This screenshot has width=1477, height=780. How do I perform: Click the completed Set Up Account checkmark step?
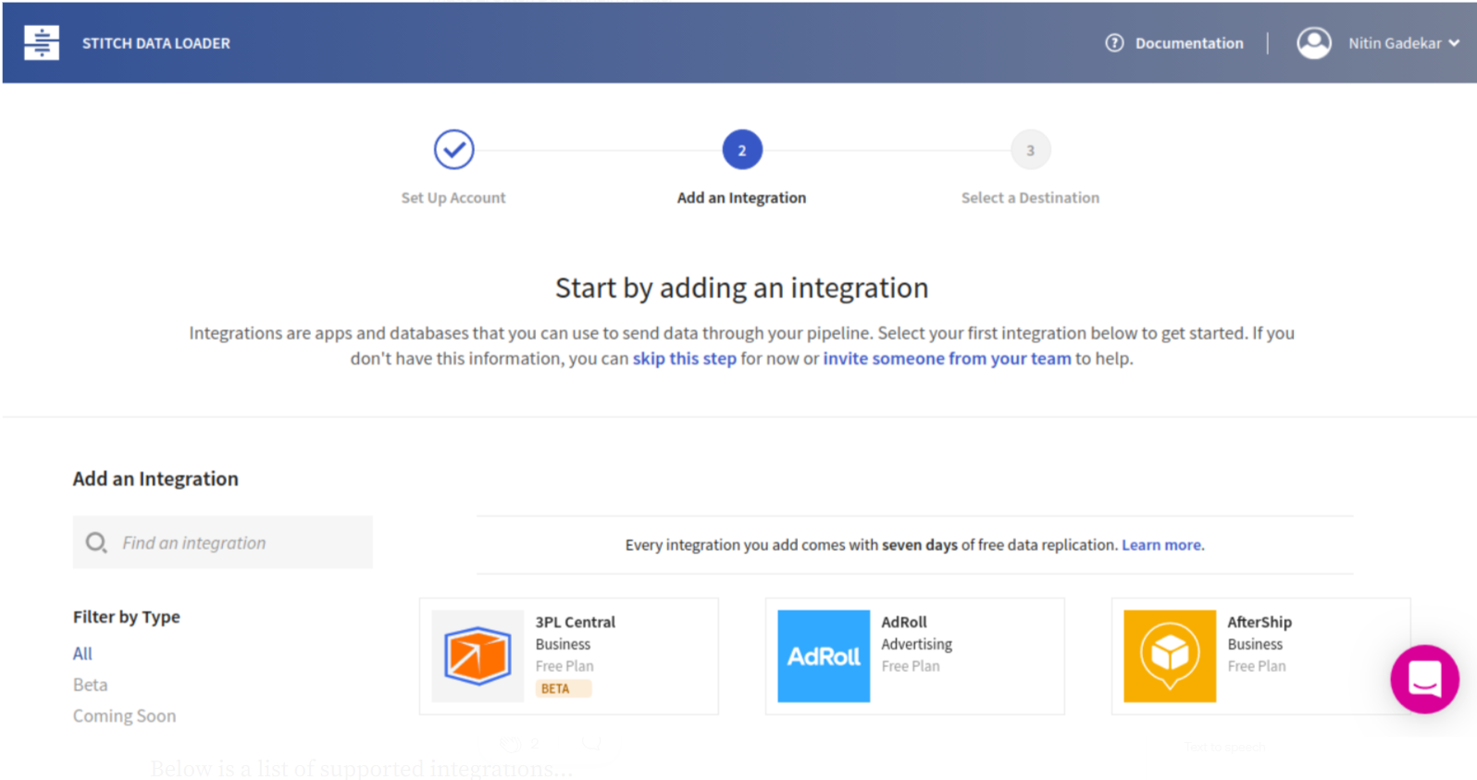453,150
